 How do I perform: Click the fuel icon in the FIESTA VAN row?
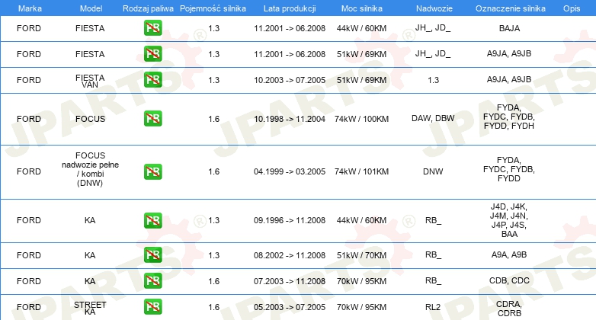click(152, 80)
